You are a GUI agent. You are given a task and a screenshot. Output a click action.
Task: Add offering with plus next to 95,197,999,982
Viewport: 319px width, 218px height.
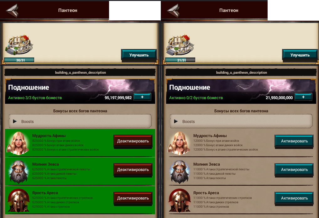(142, 97)
